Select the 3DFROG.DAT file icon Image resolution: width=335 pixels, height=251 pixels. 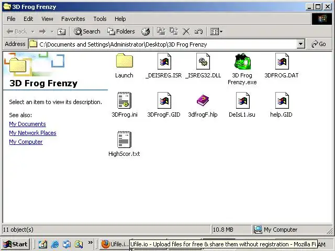coord(282,61)
